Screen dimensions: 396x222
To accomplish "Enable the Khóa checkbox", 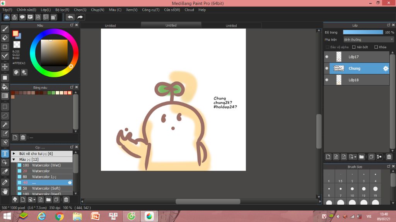I will pos(376,47).
